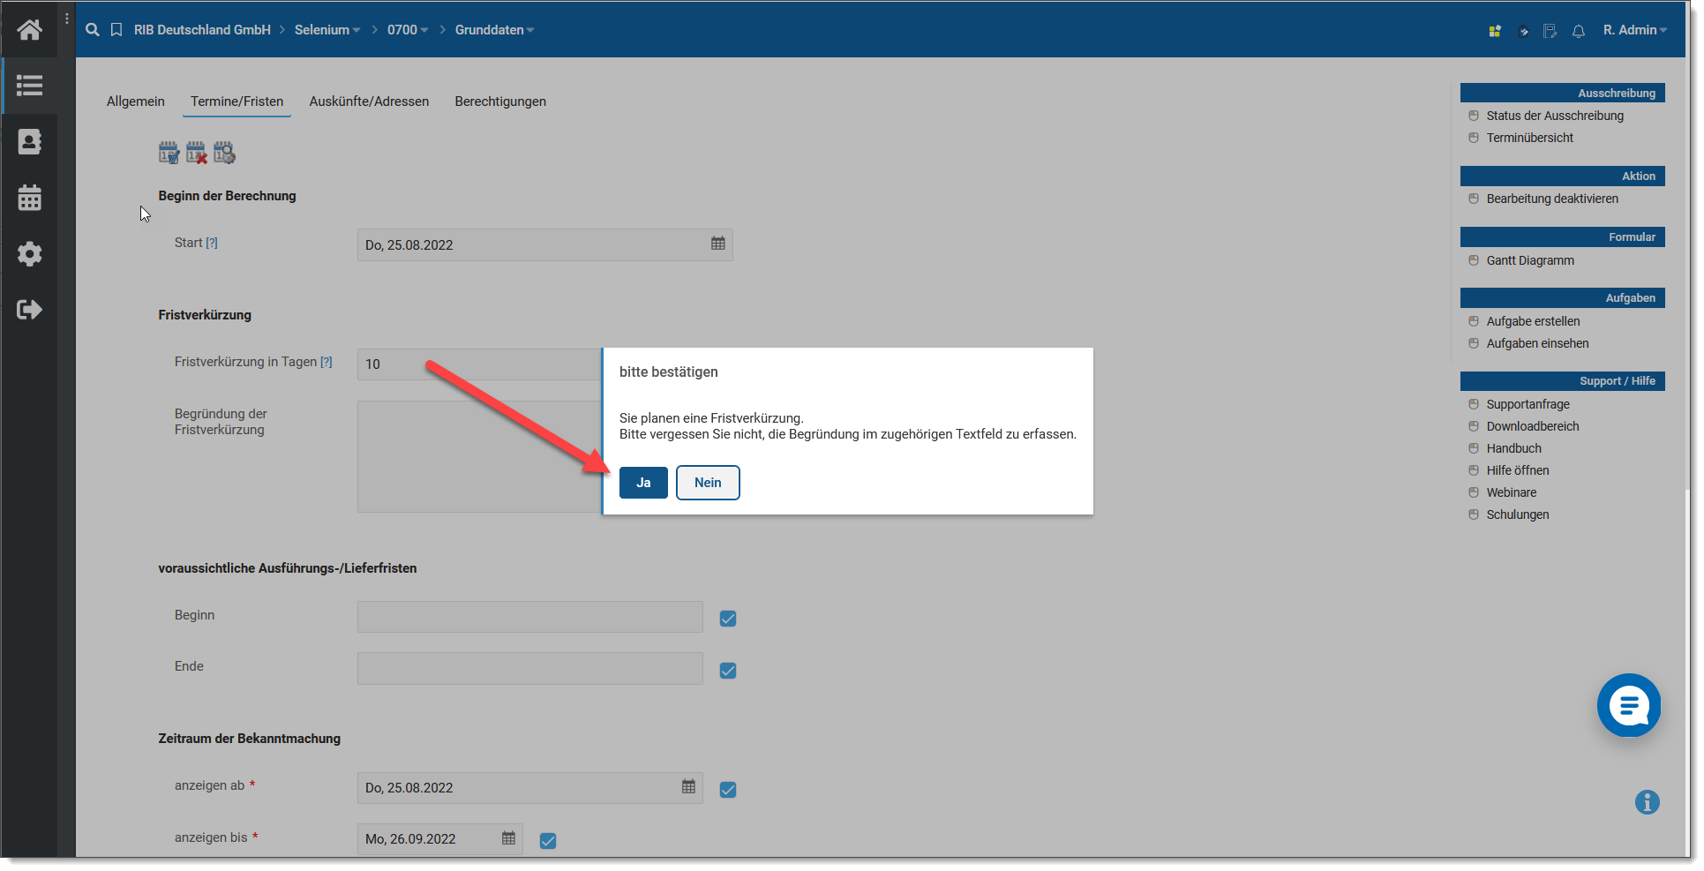Click the calendar with blue checkmark icon
This screenshot has height=871, width=1704.
point(169,153)
